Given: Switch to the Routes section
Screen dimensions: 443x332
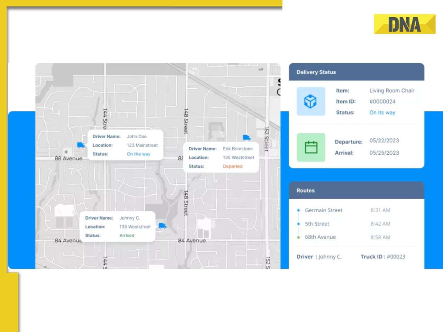Looking at the screenshot, I should (x=305, y=191).
